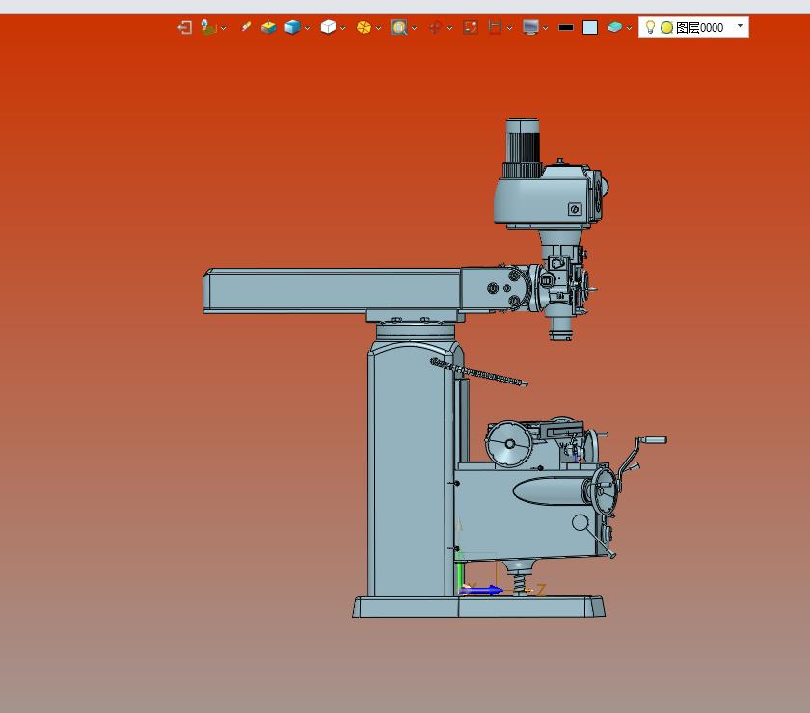Image resolution: width=810 pixels, height=713 pixels.
Task: Click the orange segmented circle icon
Action: click(x=364, y=27)
